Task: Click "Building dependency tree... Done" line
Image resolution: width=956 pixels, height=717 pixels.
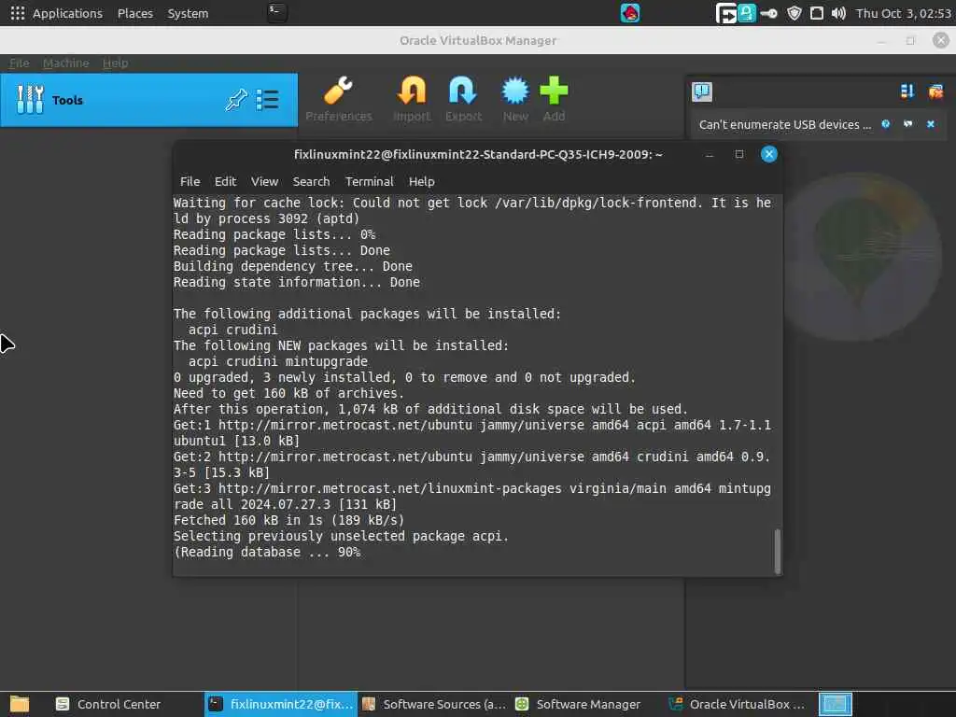Action: (292, 266)
